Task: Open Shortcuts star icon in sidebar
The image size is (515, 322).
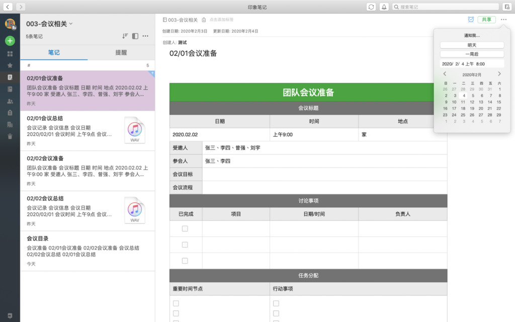Action: pos(10,65)
